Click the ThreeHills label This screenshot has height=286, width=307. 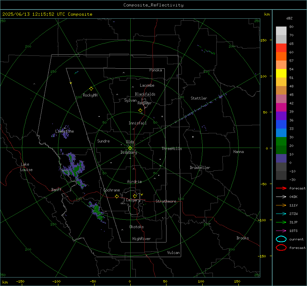coord(172,149)
